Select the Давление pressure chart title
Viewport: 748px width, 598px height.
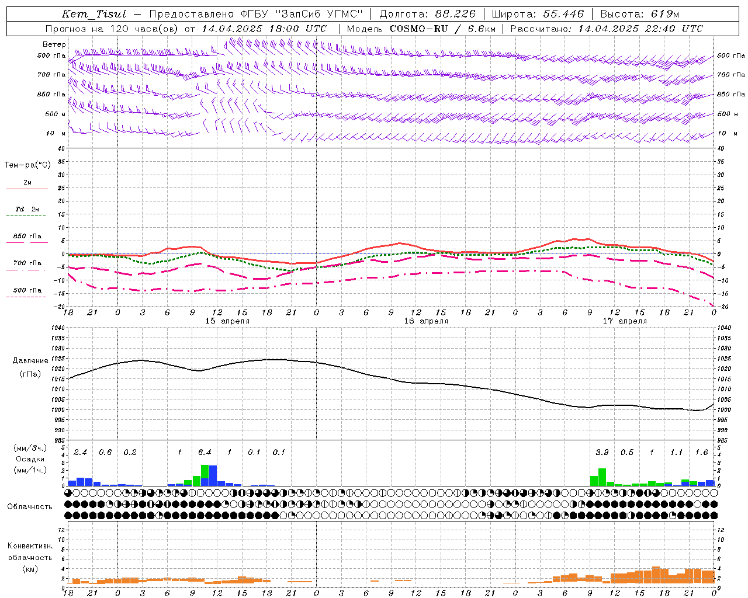(30, 361)
